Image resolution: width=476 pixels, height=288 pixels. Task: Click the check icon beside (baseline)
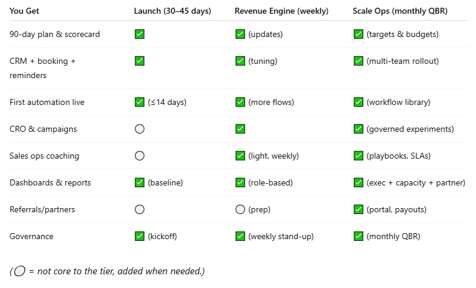click(140, 182)
